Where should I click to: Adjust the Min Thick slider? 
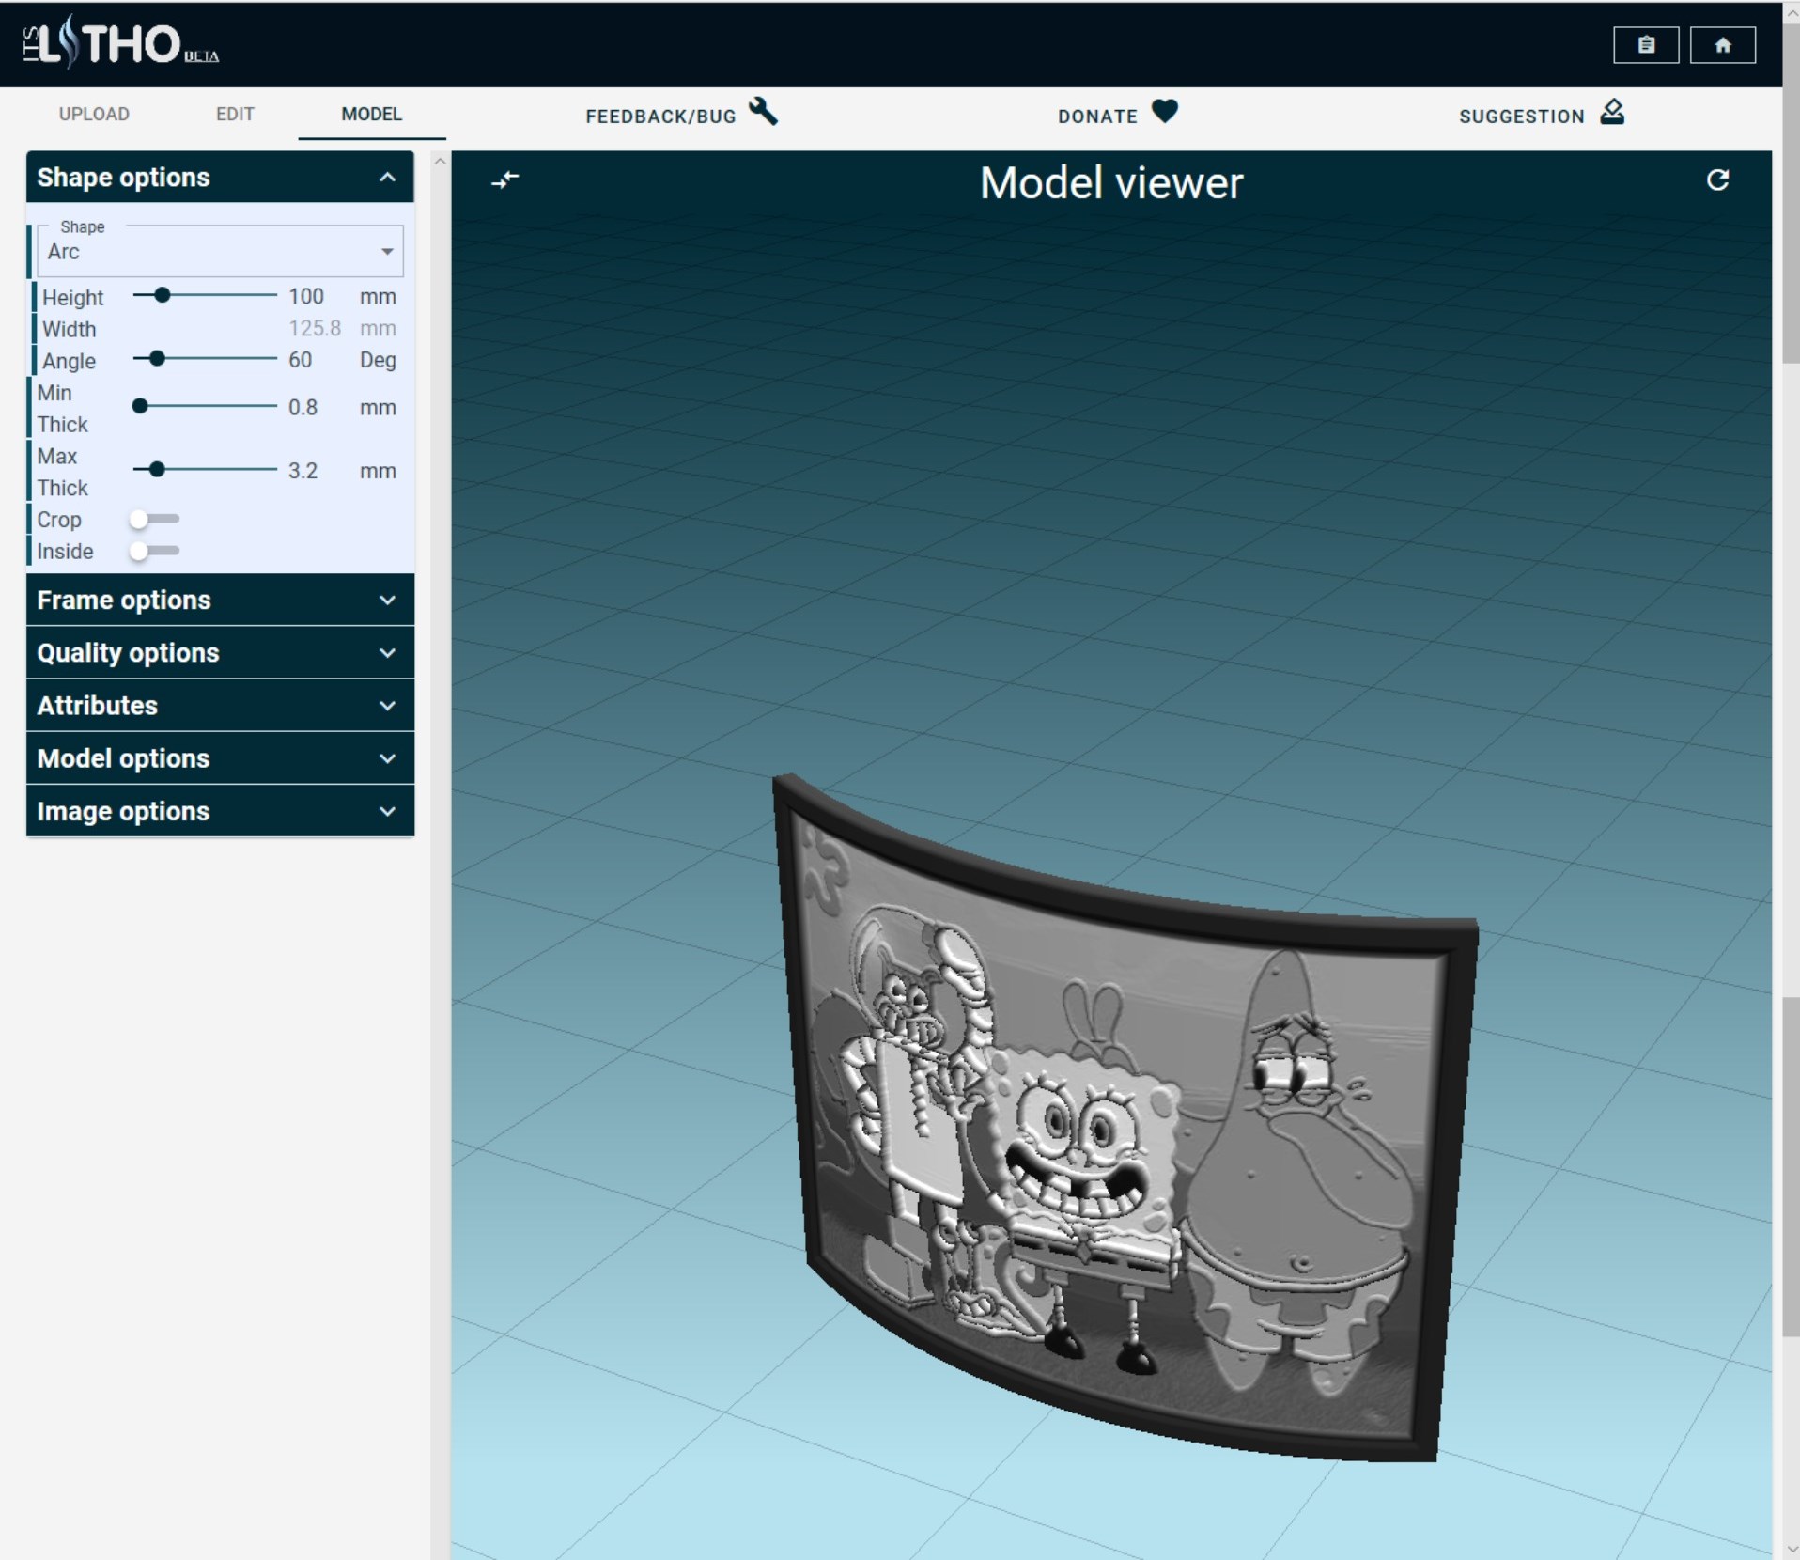[x=205, y=406]
